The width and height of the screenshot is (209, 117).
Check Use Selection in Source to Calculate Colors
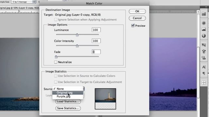pos(56,76)
